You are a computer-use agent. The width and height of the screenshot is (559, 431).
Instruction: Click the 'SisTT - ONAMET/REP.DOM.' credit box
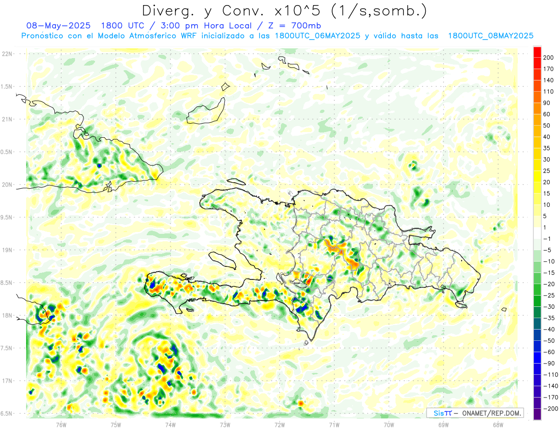coord(475,413)
